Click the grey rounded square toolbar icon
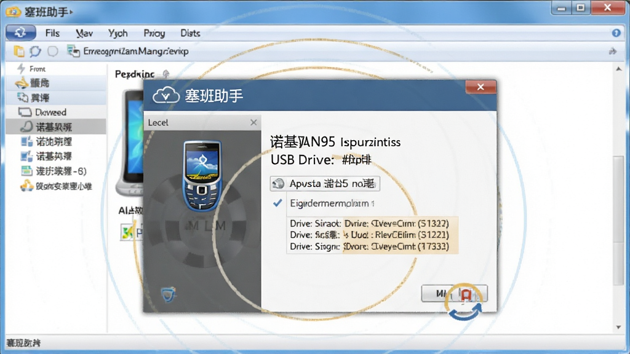Viewport: 630px width, 354px height. pyautogui.click(x=53, y=52)
